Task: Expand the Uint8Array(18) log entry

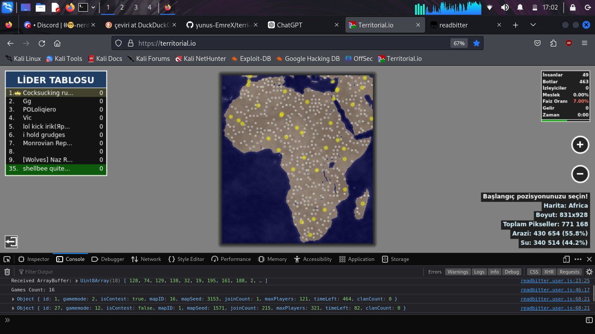Action: [77, 281]
